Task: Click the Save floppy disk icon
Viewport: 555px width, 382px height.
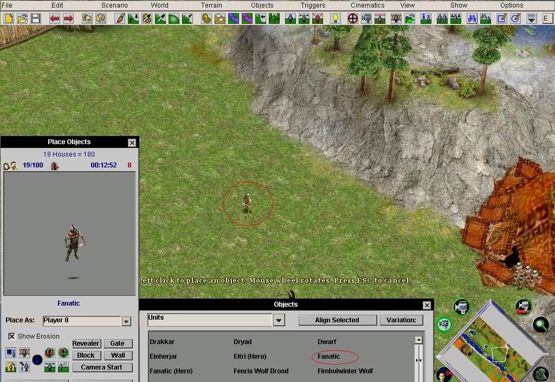Action: [x=36, y=18]
